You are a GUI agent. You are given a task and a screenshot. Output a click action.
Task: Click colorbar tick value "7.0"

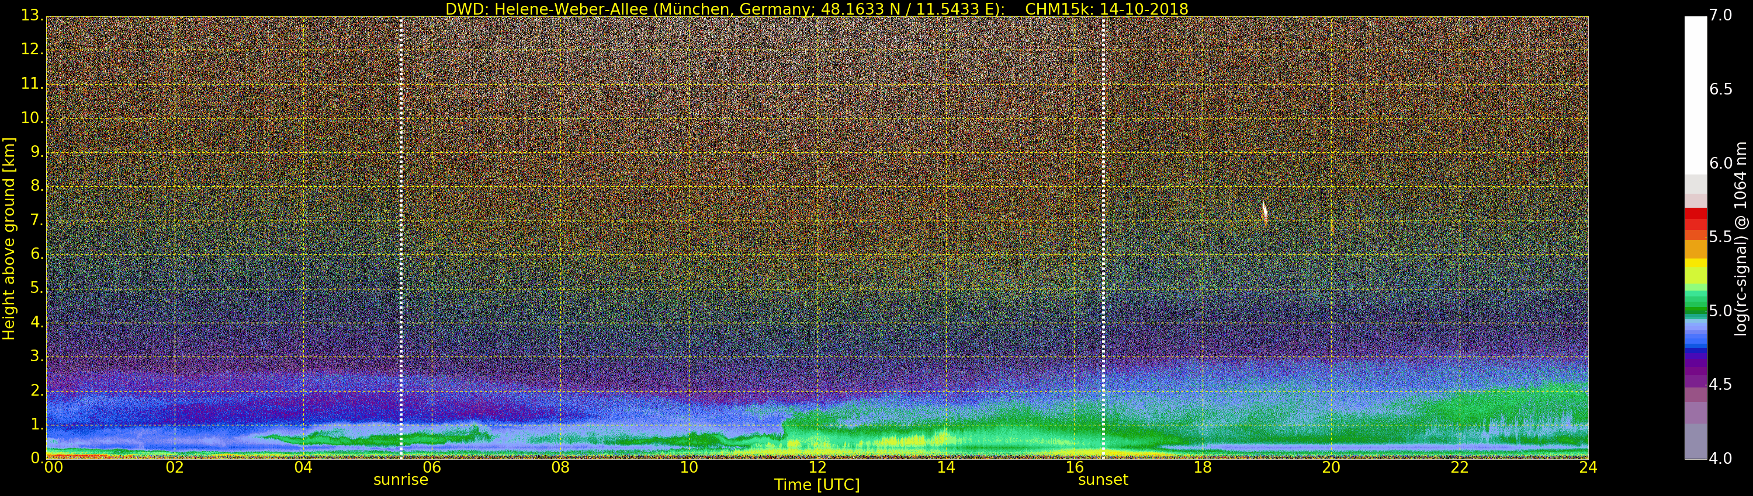(1720, 15)
